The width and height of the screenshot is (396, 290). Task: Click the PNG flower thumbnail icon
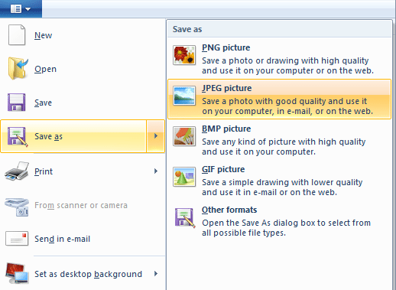point(184,55)
